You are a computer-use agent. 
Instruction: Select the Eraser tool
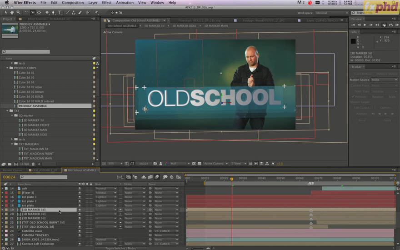pyautogui.click(x=80, y=12)
